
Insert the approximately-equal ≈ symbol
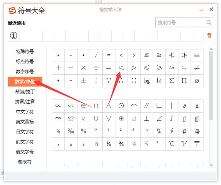coord(172,68)
